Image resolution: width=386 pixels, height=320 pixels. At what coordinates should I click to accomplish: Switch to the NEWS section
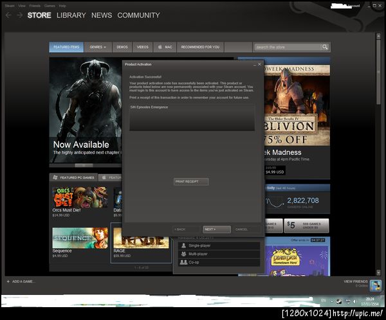102,15
